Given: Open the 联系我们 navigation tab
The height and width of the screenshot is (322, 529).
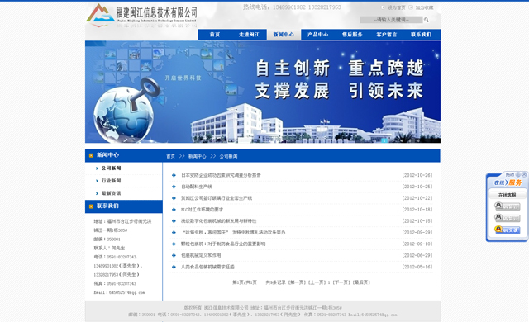Looking at the screenshot, I should point(421,35).
